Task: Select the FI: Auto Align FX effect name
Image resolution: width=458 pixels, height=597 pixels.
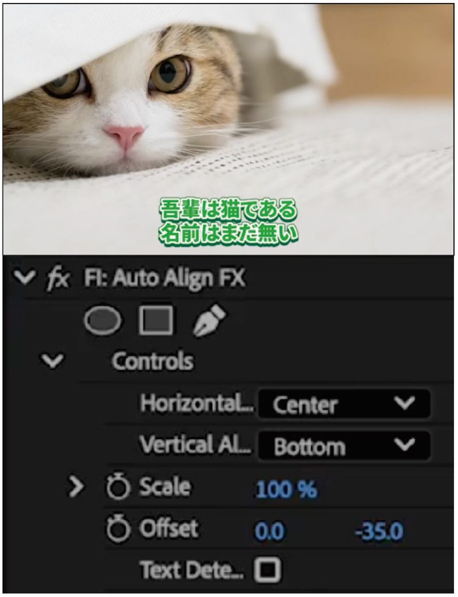Action: click(165, 278)
